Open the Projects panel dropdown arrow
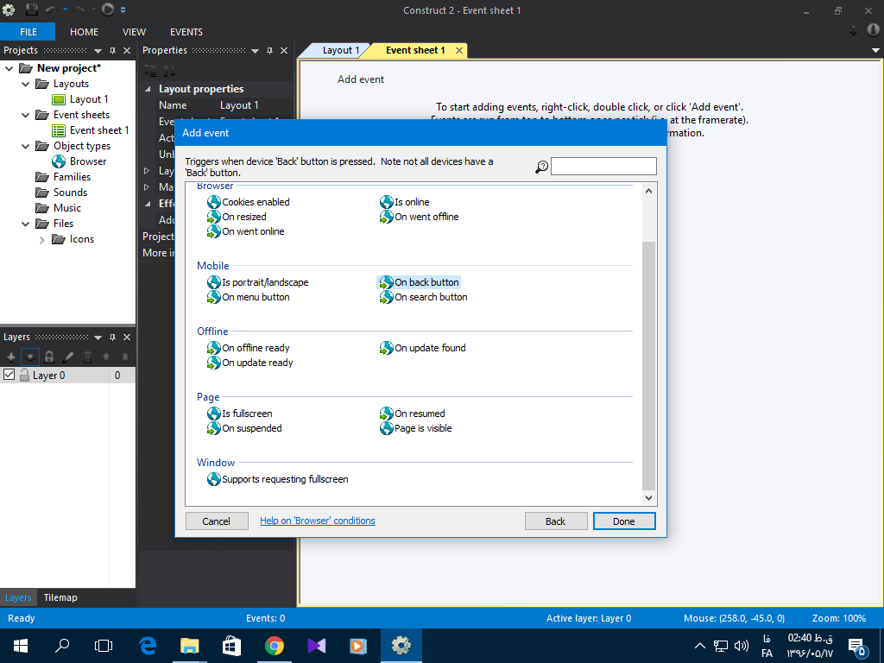The height and width of the screenshot is (663, 884). pyautogui.click(x=98, y=51)
